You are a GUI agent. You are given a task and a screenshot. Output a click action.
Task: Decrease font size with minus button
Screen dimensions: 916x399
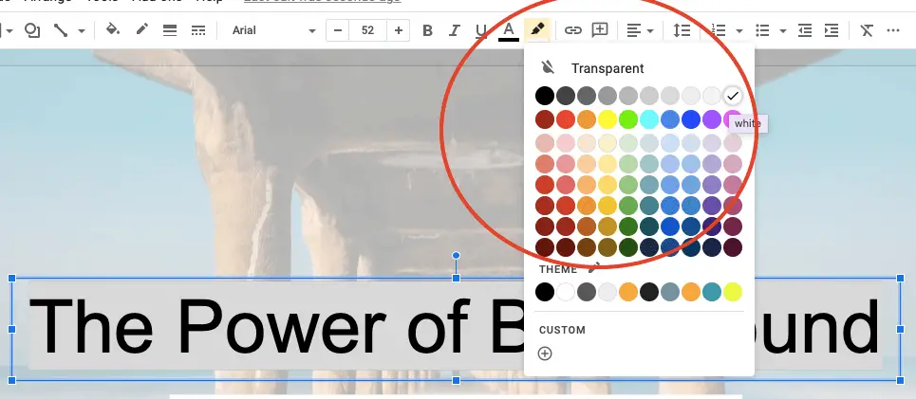[337, 30]
